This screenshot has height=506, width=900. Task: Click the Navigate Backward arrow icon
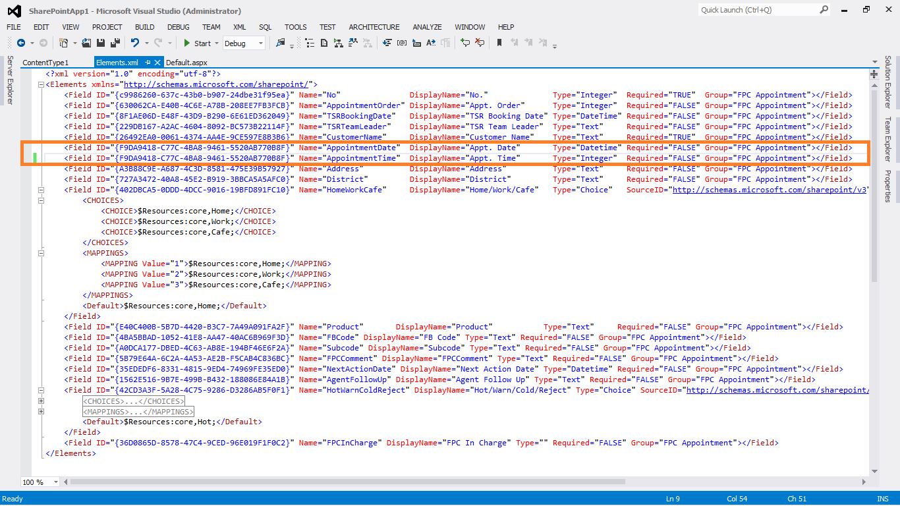[20, 43]
